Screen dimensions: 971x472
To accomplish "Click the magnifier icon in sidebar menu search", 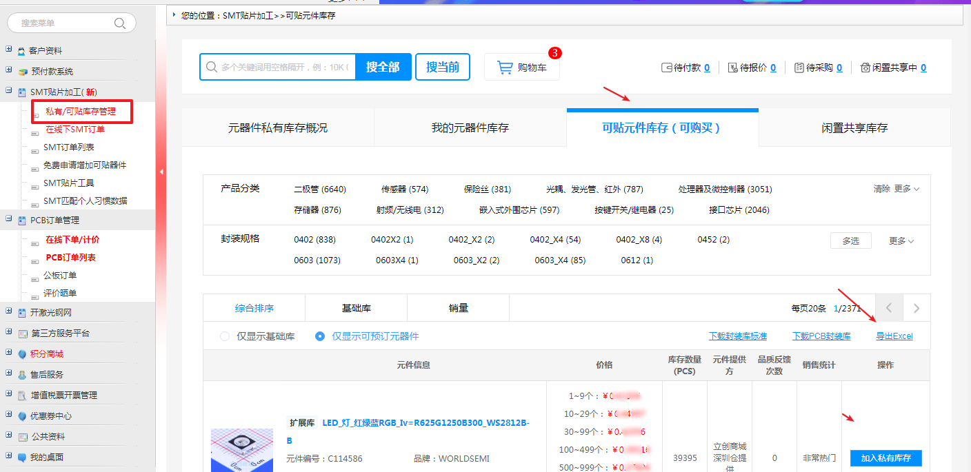I will click(120, 23).
